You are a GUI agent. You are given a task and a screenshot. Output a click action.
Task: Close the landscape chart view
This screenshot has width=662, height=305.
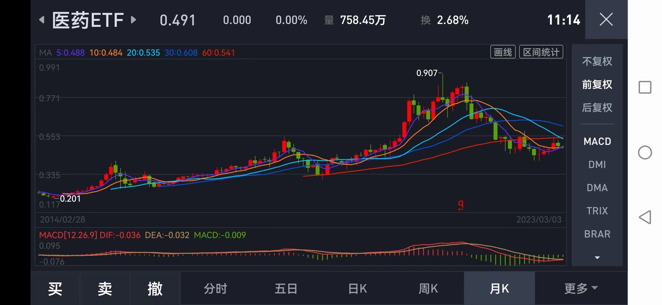point(606,19)
